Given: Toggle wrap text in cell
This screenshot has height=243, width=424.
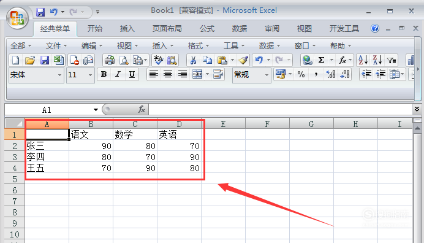Looking at the screenshot, I should [x=218, y=74].
